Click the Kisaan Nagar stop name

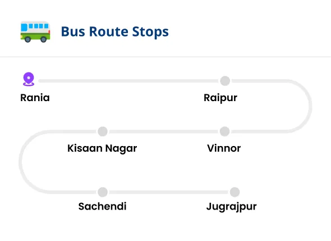(x=102, y=148)
